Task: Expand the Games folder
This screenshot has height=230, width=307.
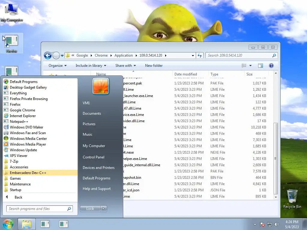Action: [x=15, y=178]
